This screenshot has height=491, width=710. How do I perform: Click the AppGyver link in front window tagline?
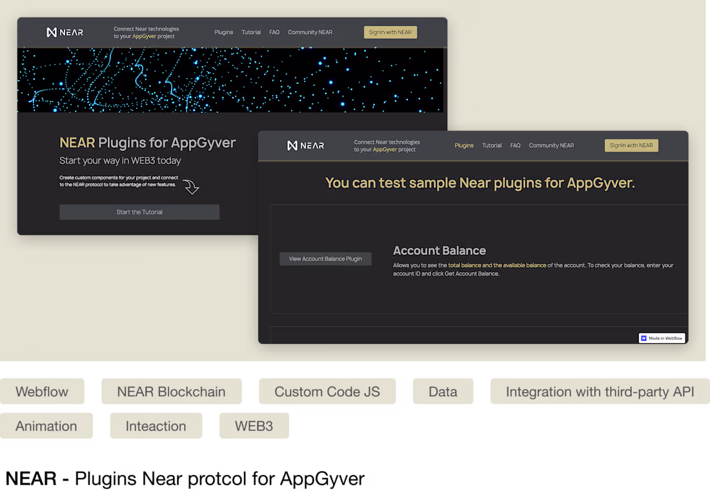pyautogui.click(x=385, y=149)
